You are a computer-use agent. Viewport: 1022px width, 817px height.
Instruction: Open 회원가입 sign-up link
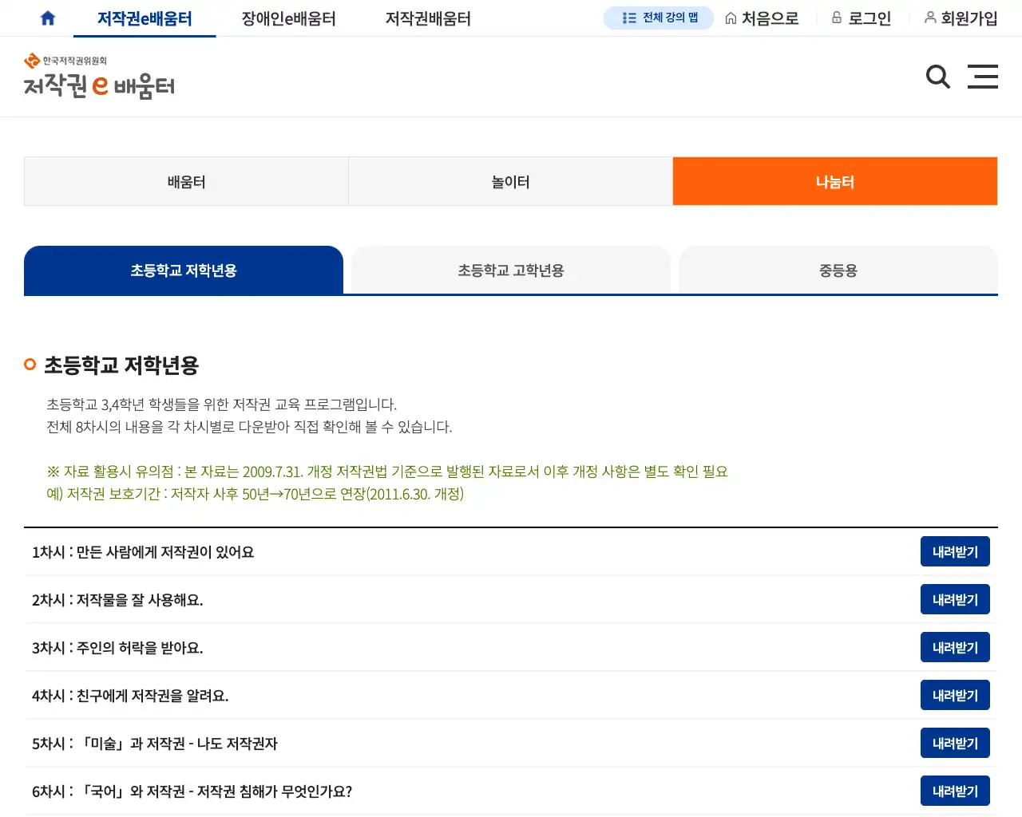pos(961,18)
